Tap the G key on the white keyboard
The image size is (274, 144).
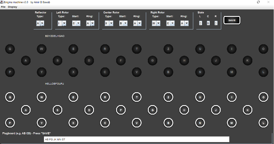point(152,110)
